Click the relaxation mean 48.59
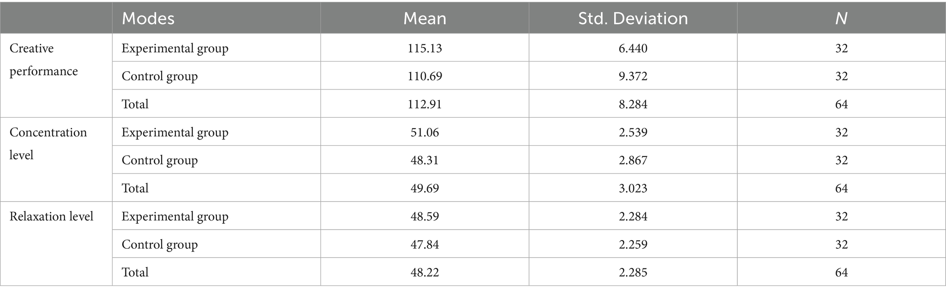 tap(425, 216)
